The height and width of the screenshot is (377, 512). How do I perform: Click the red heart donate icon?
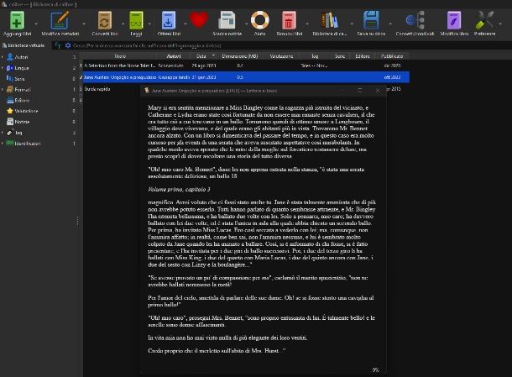point(199,19)
